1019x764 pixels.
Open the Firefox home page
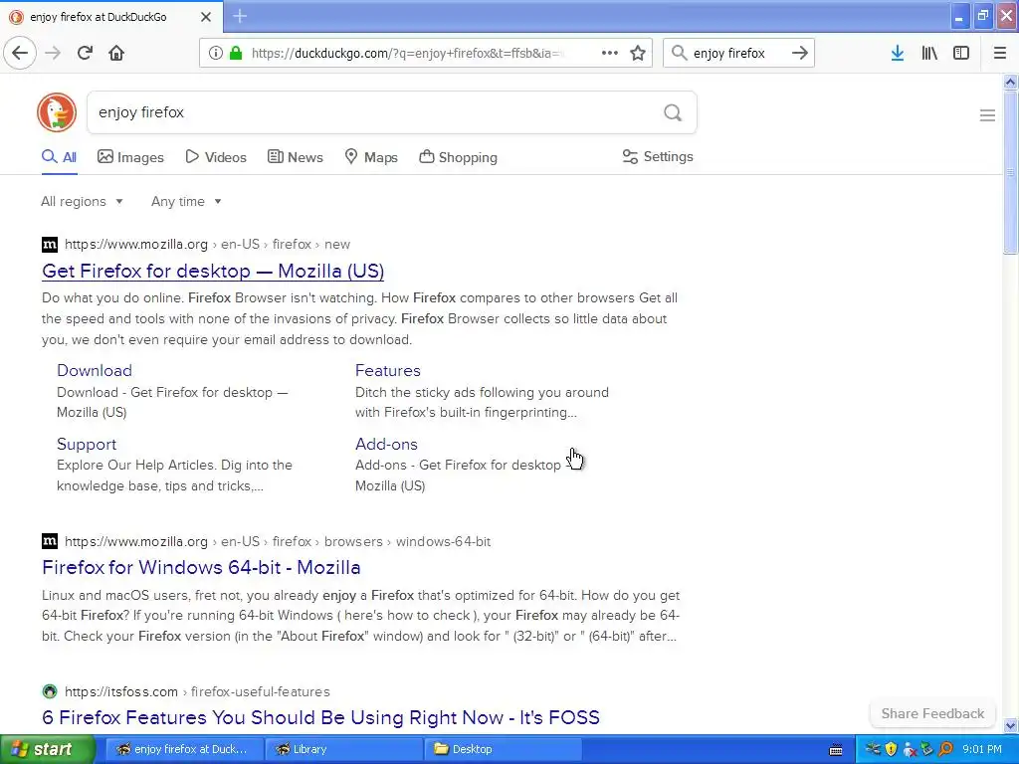[116, 53]
